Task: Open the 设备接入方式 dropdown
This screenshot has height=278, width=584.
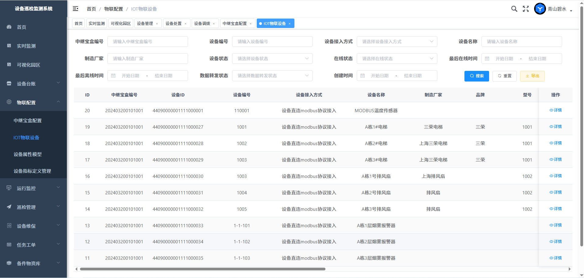Action: pos(397,42)
